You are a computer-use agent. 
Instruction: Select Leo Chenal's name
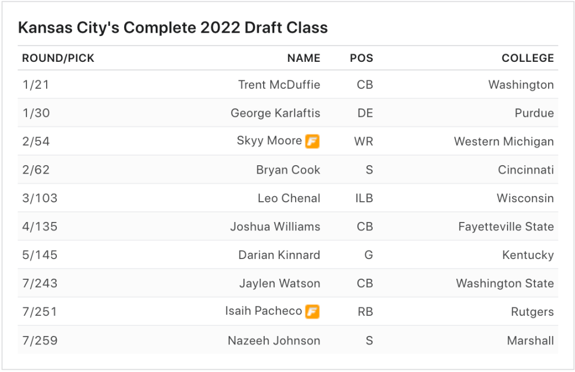pyautogui.click(x=289, y=198)
